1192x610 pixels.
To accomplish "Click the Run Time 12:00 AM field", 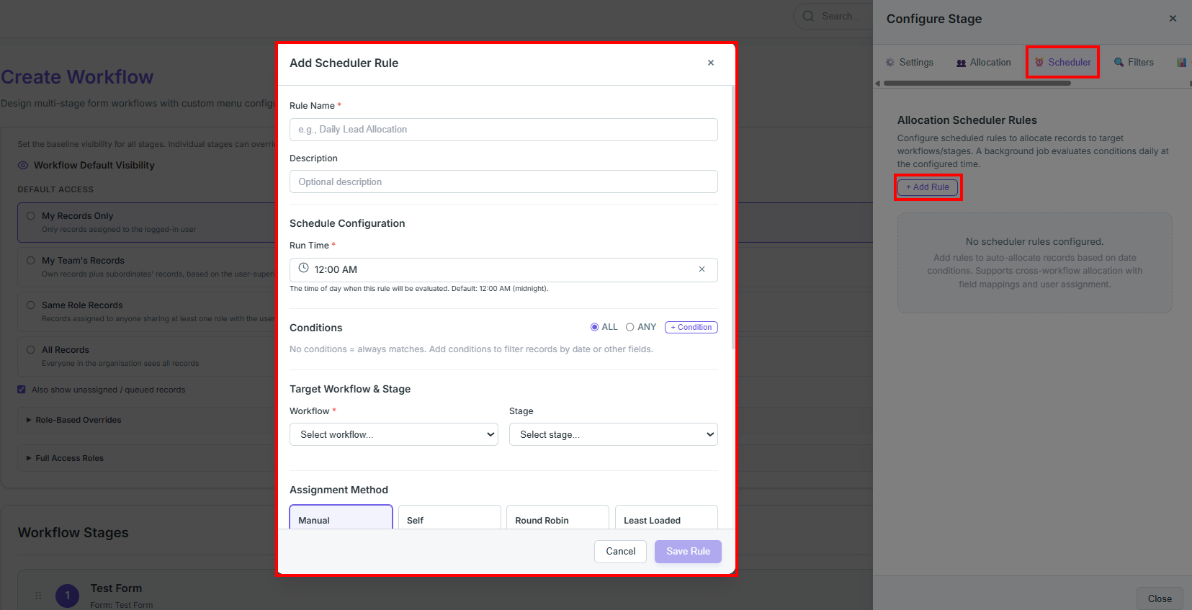I will coord(503,269).
